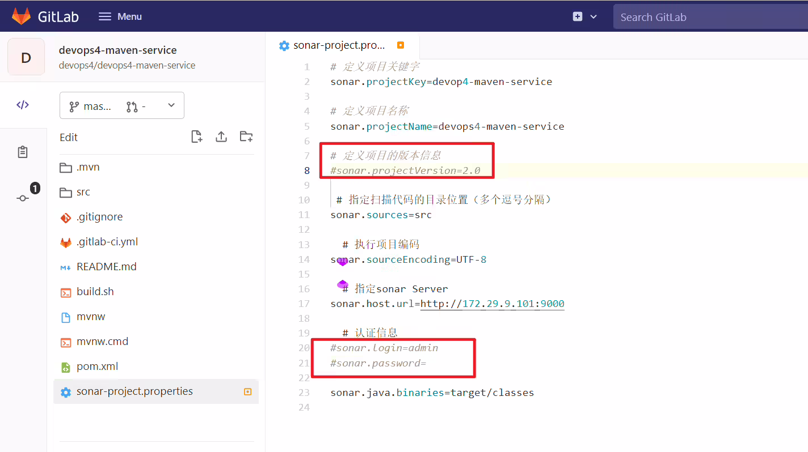Open the create-new dropdown chevron in header
This screenshot has height=452, width=808.
point(594,17)
